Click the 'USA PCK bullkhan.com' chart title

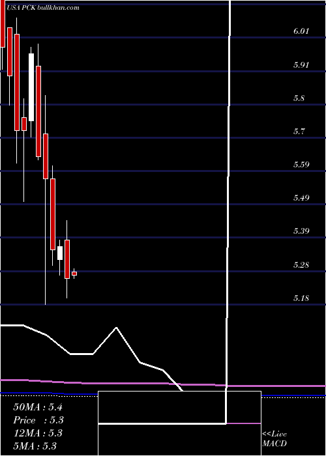pos(42,8)
